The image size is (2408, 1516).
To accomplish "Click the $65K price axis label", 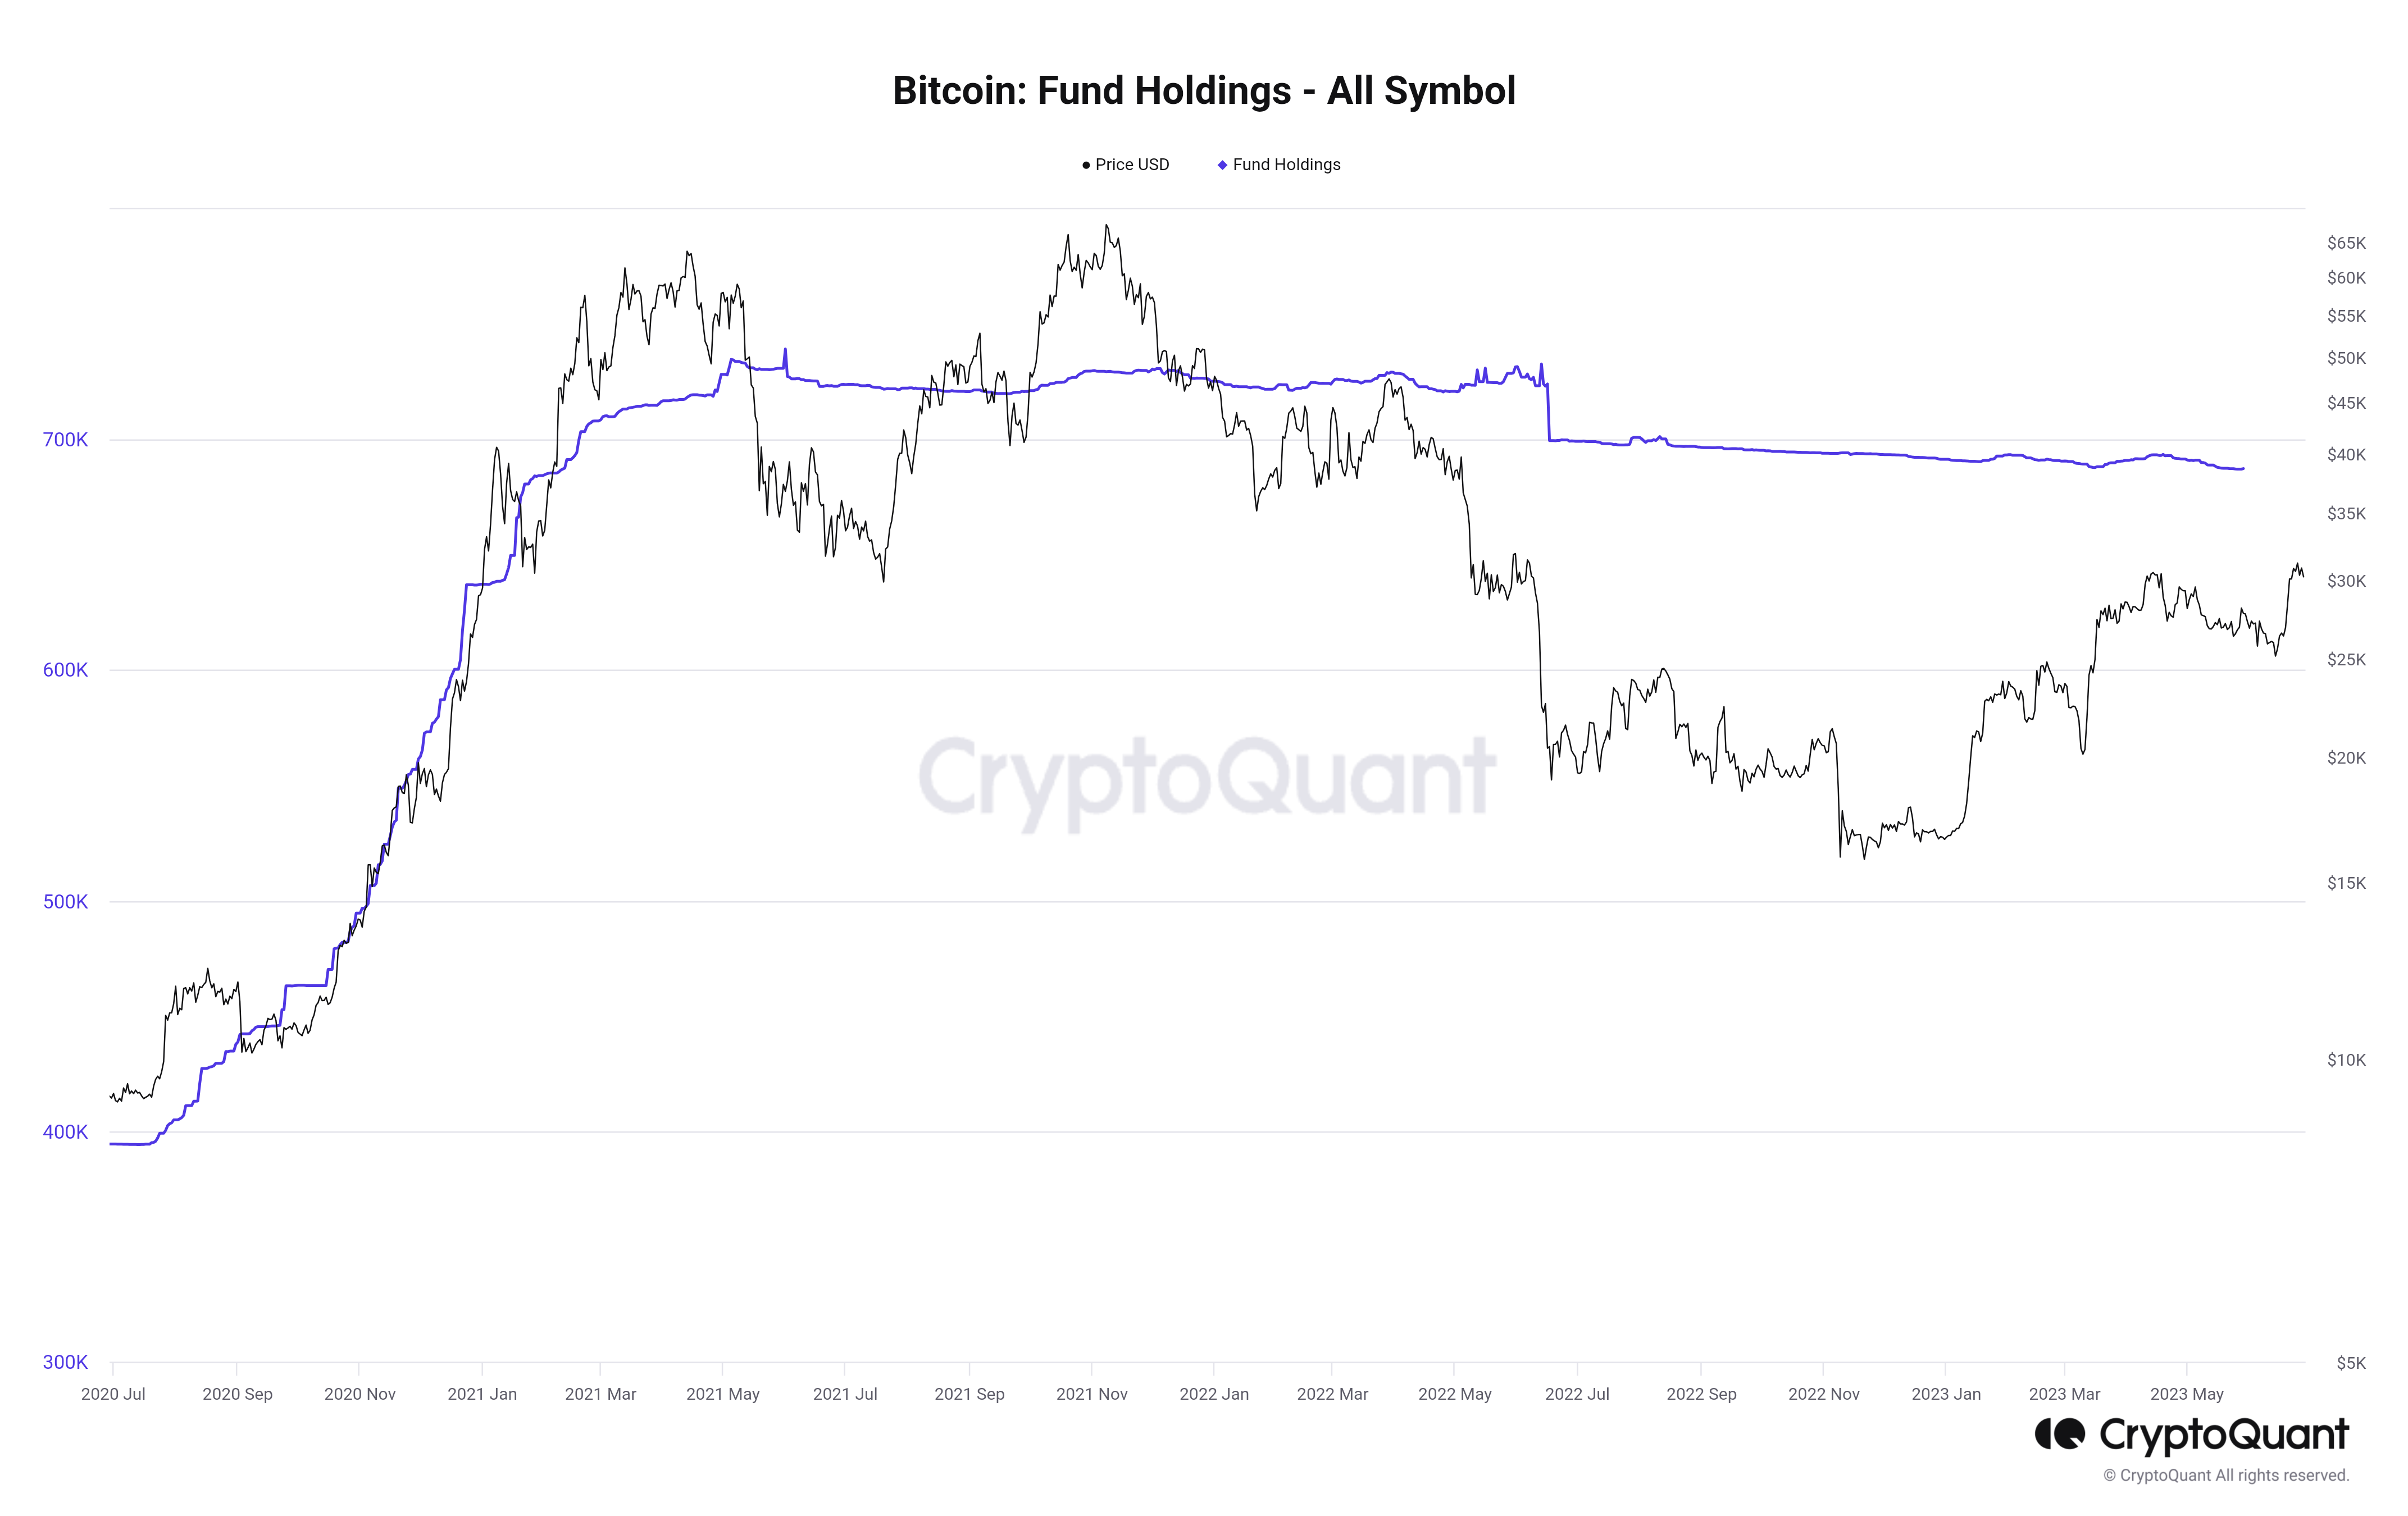I will tap(2346, 243).
